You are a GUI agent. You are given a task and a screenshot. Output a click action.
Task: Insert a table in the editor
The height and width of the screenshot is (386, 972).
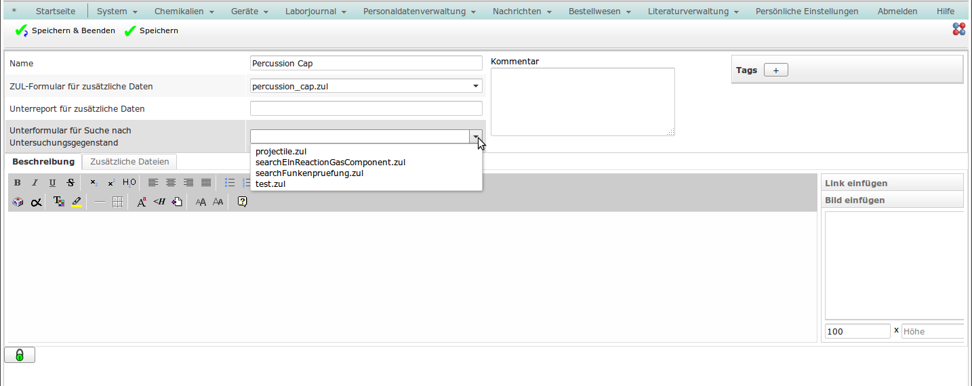117,202
